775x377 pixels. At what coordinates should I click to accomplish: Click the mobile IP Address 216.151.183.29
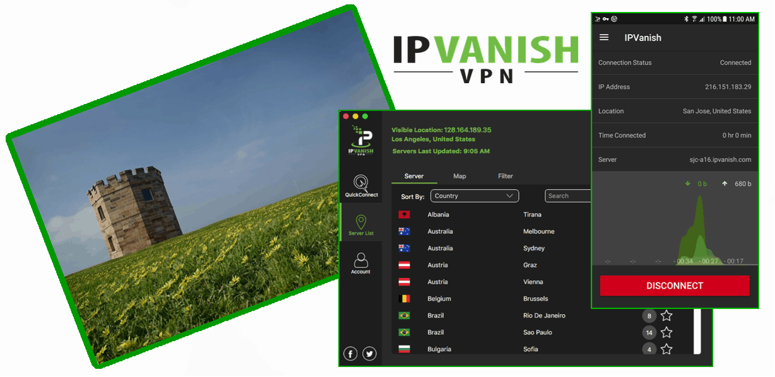tap(728, 87)
